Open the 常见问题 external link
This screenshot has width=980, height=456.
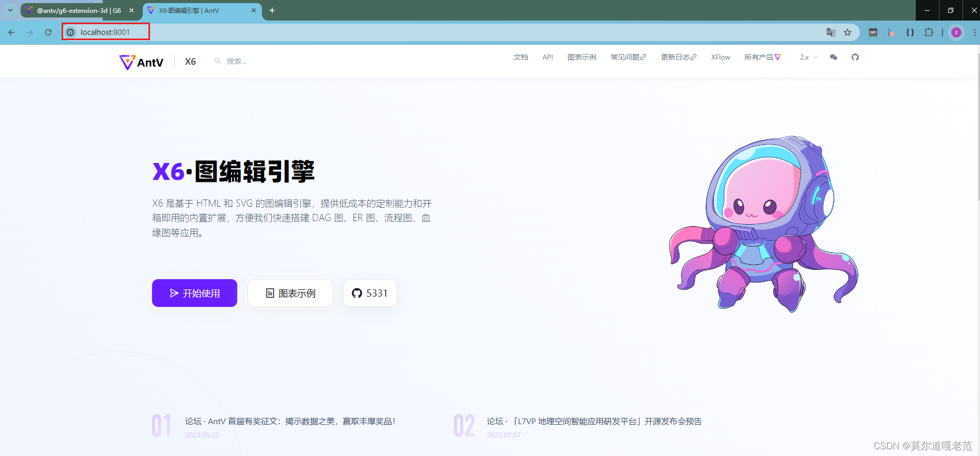tap(628, 57)
